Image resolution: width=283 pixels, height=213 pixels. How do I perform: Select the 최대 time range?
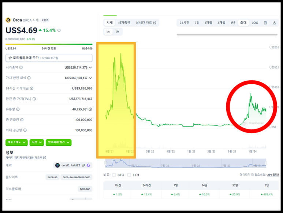tap(243, 23)
